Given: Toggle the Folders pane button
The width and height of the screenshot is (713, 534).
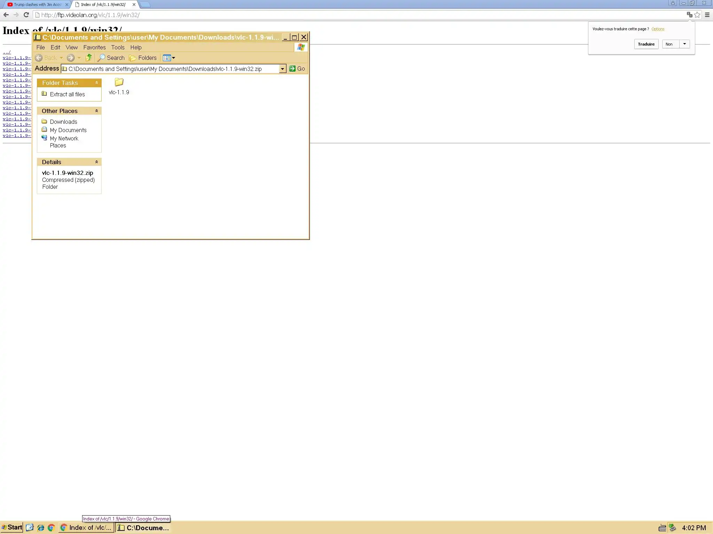Looking at the screenshot, I should click(143, 58).
